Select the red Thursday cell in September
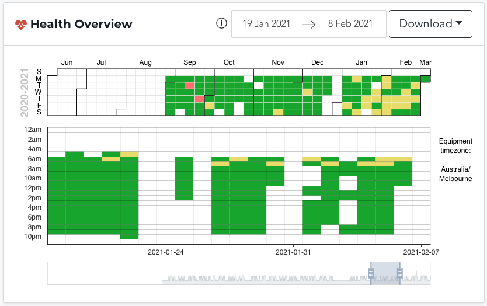 click(x=200, y=99)
